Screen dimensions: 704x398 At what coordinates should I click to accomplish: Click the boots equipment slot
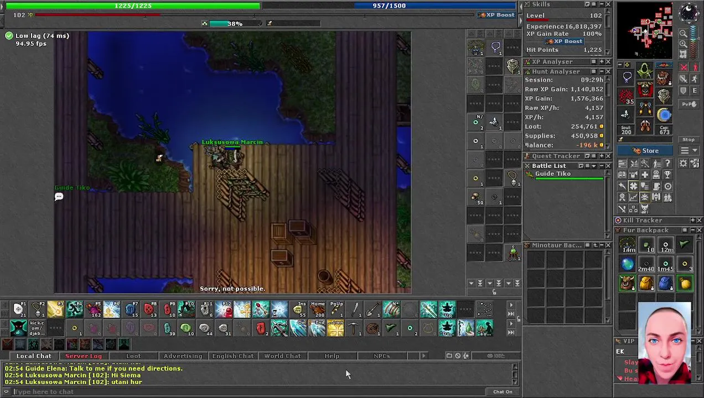click(645, 126)
